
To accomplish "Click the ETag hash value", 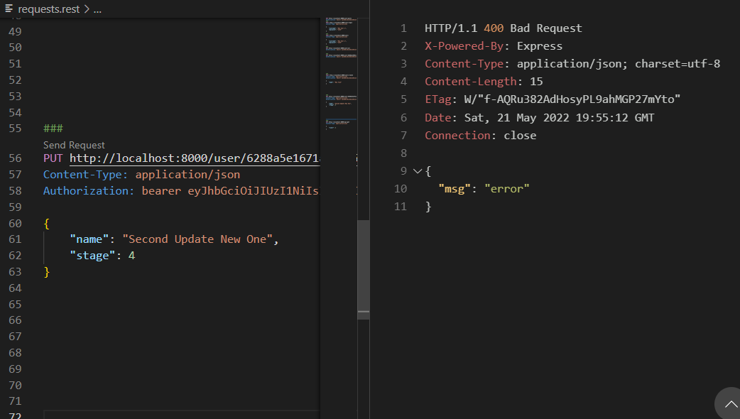I will pyautogui.click(x=572, y=99).
